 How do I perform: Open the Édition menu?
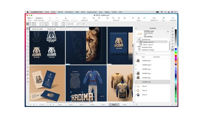(53, 12)
